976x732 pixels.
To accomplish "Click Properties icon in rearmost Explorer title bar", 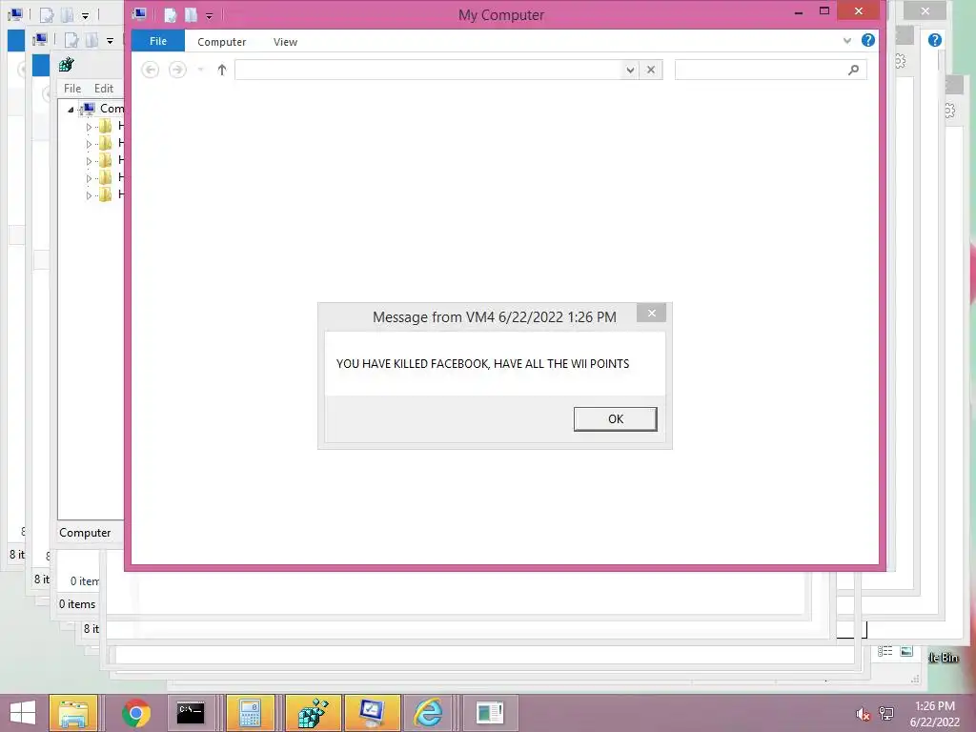I will tap(46, 15).
